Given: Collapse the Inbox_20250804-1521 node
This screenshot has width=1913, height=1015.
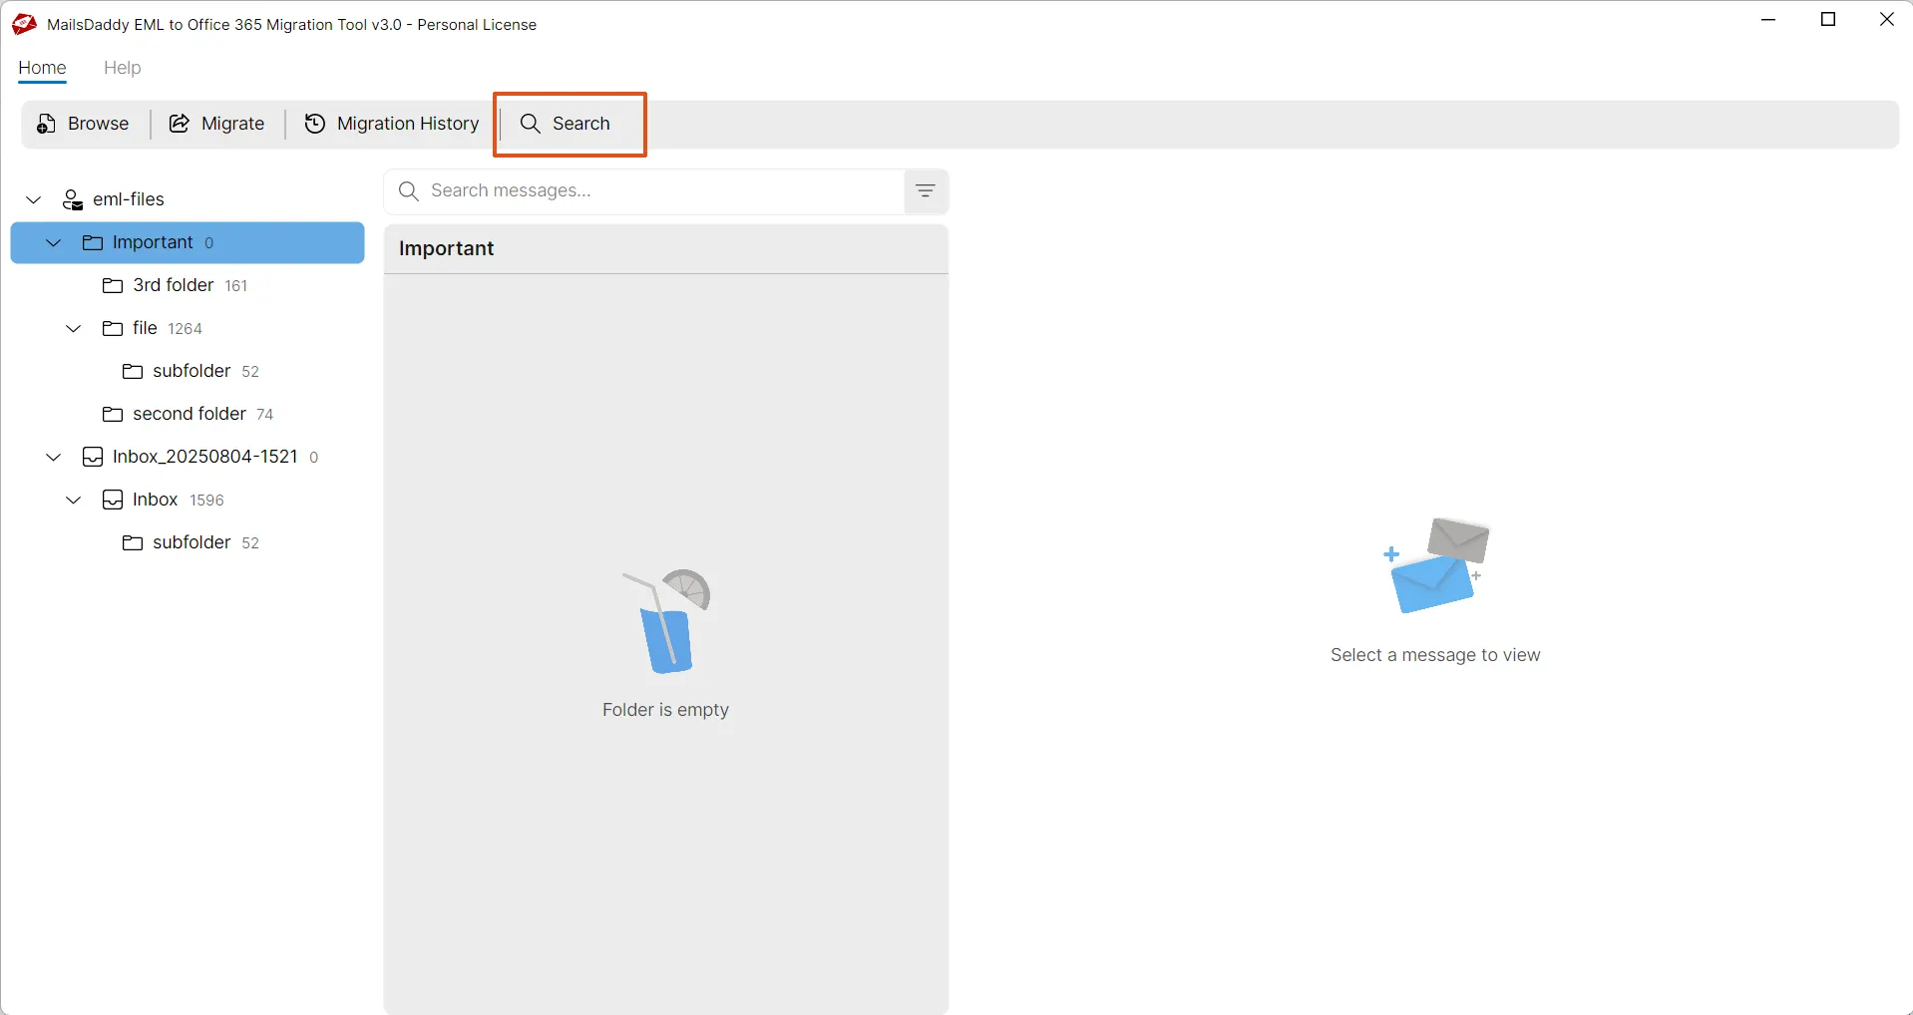Looking at the screenshot, I should 53,457.
